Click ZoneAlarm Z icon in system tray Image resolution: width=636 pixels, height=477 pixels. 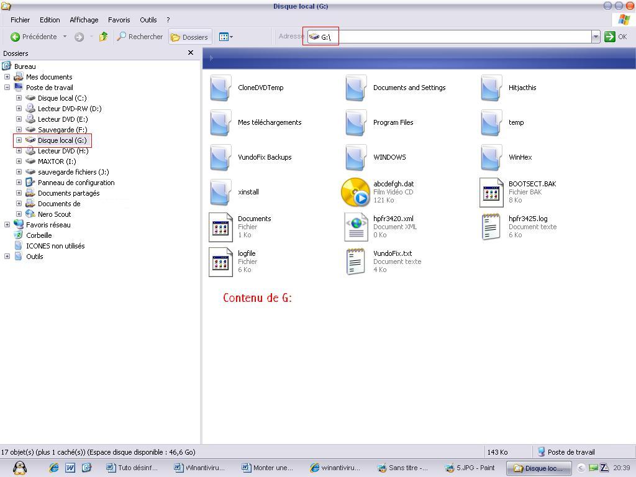pyautogui.click(x=604, y=468)
